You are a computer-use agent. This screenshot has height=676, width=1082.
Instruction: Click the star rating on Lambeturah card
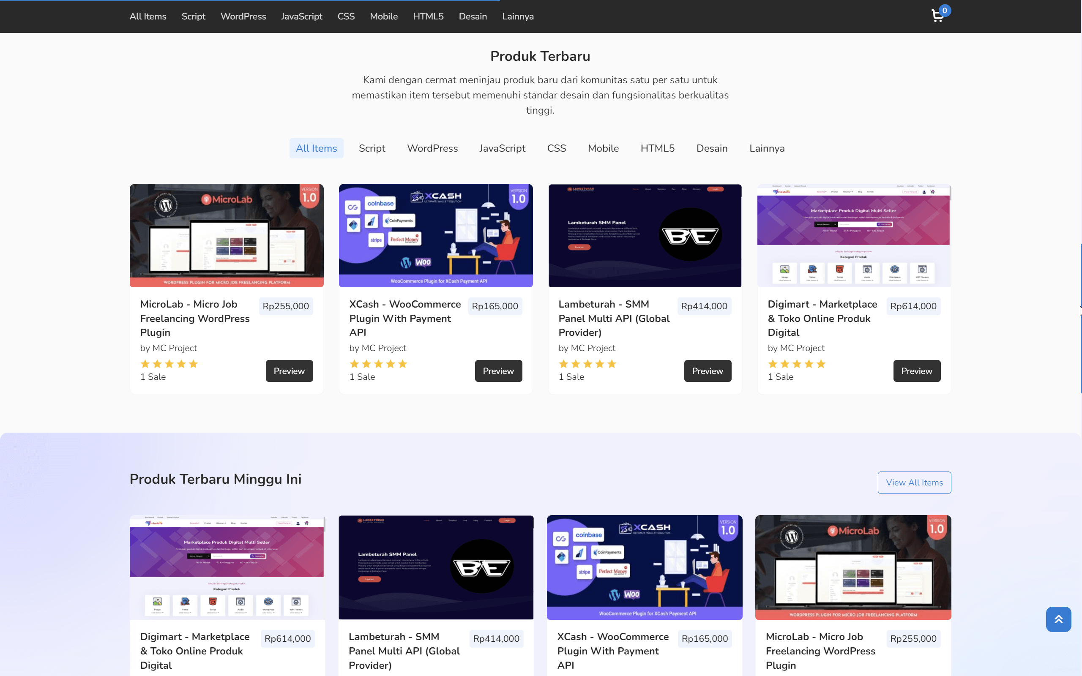pyautogui.click(x=587, y=364)
